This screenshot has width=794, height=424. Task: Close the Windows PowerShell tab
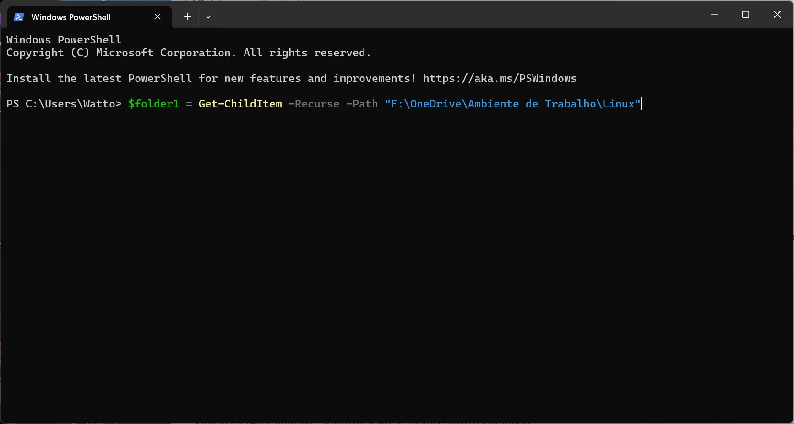158,17
